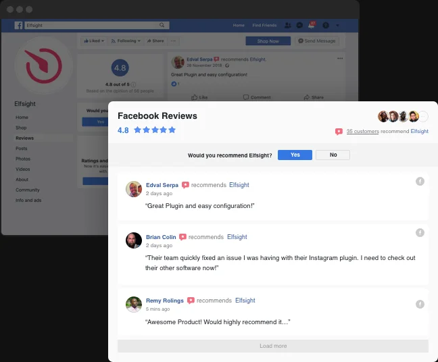Open Edval Serpa's name link in widget
This screenshot has width=438, height=362.
point(162,185)
